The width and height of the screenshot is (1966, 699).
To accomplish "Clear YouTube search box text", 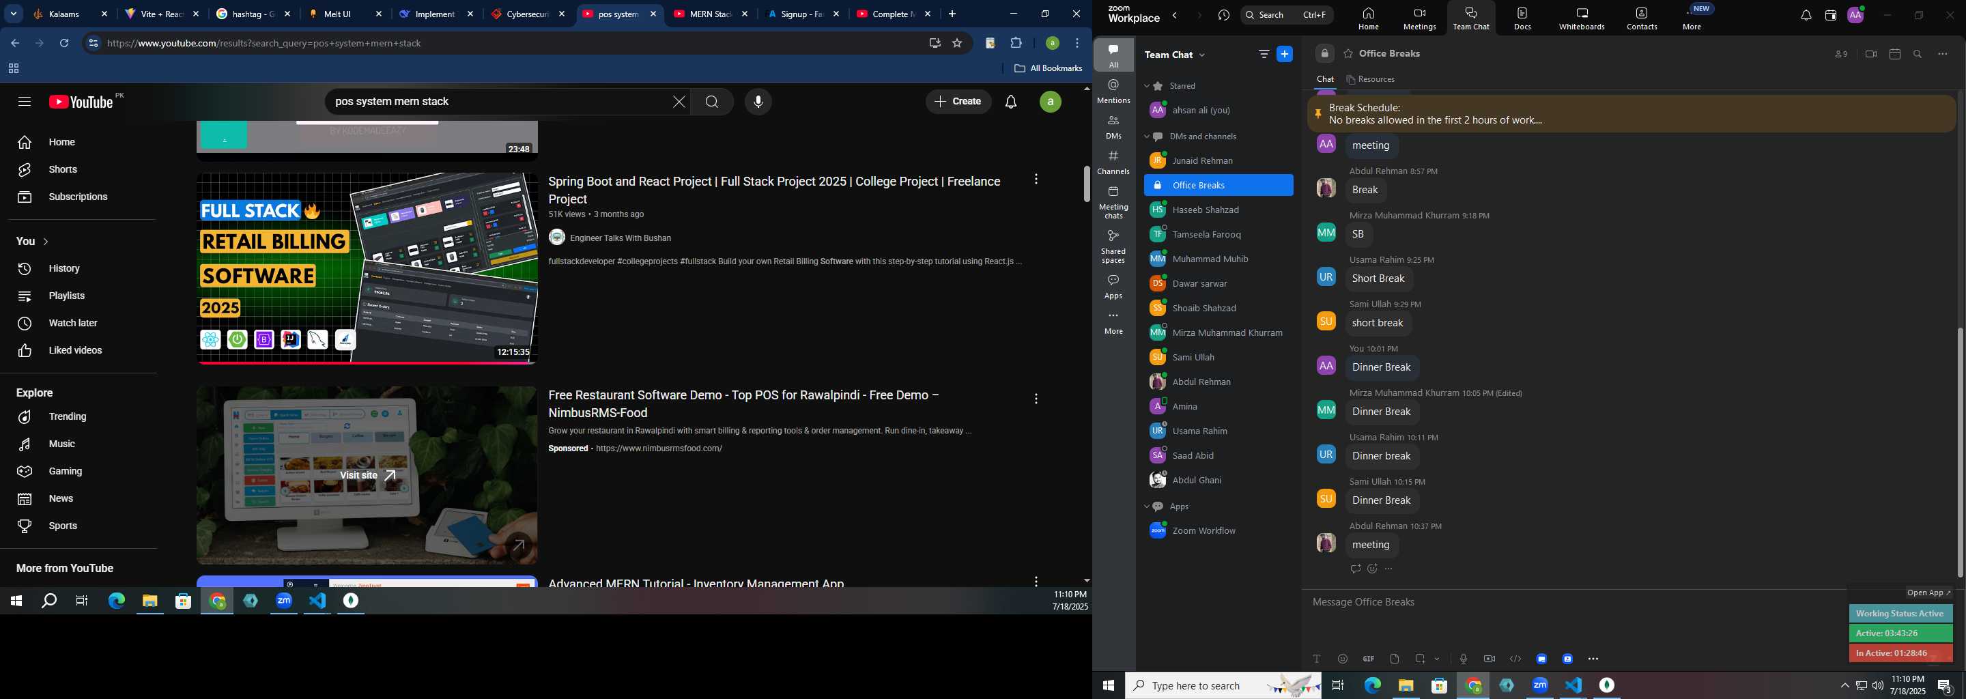I will 679,102.
